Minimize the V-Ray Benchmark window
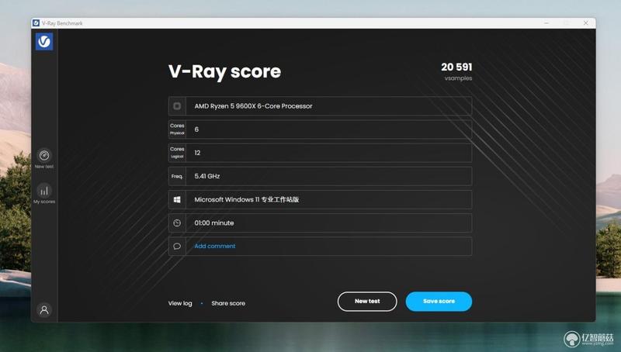Screen dimensions: 621x352 [x=546, y=23]
